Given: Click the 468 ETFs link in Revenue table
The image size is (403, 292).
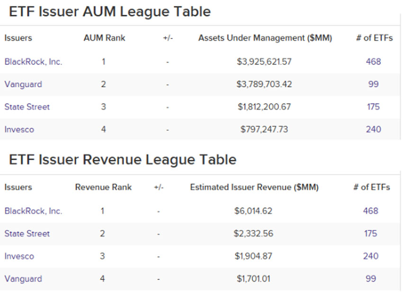Looking at the screenshot, I should tap(370, 211).
